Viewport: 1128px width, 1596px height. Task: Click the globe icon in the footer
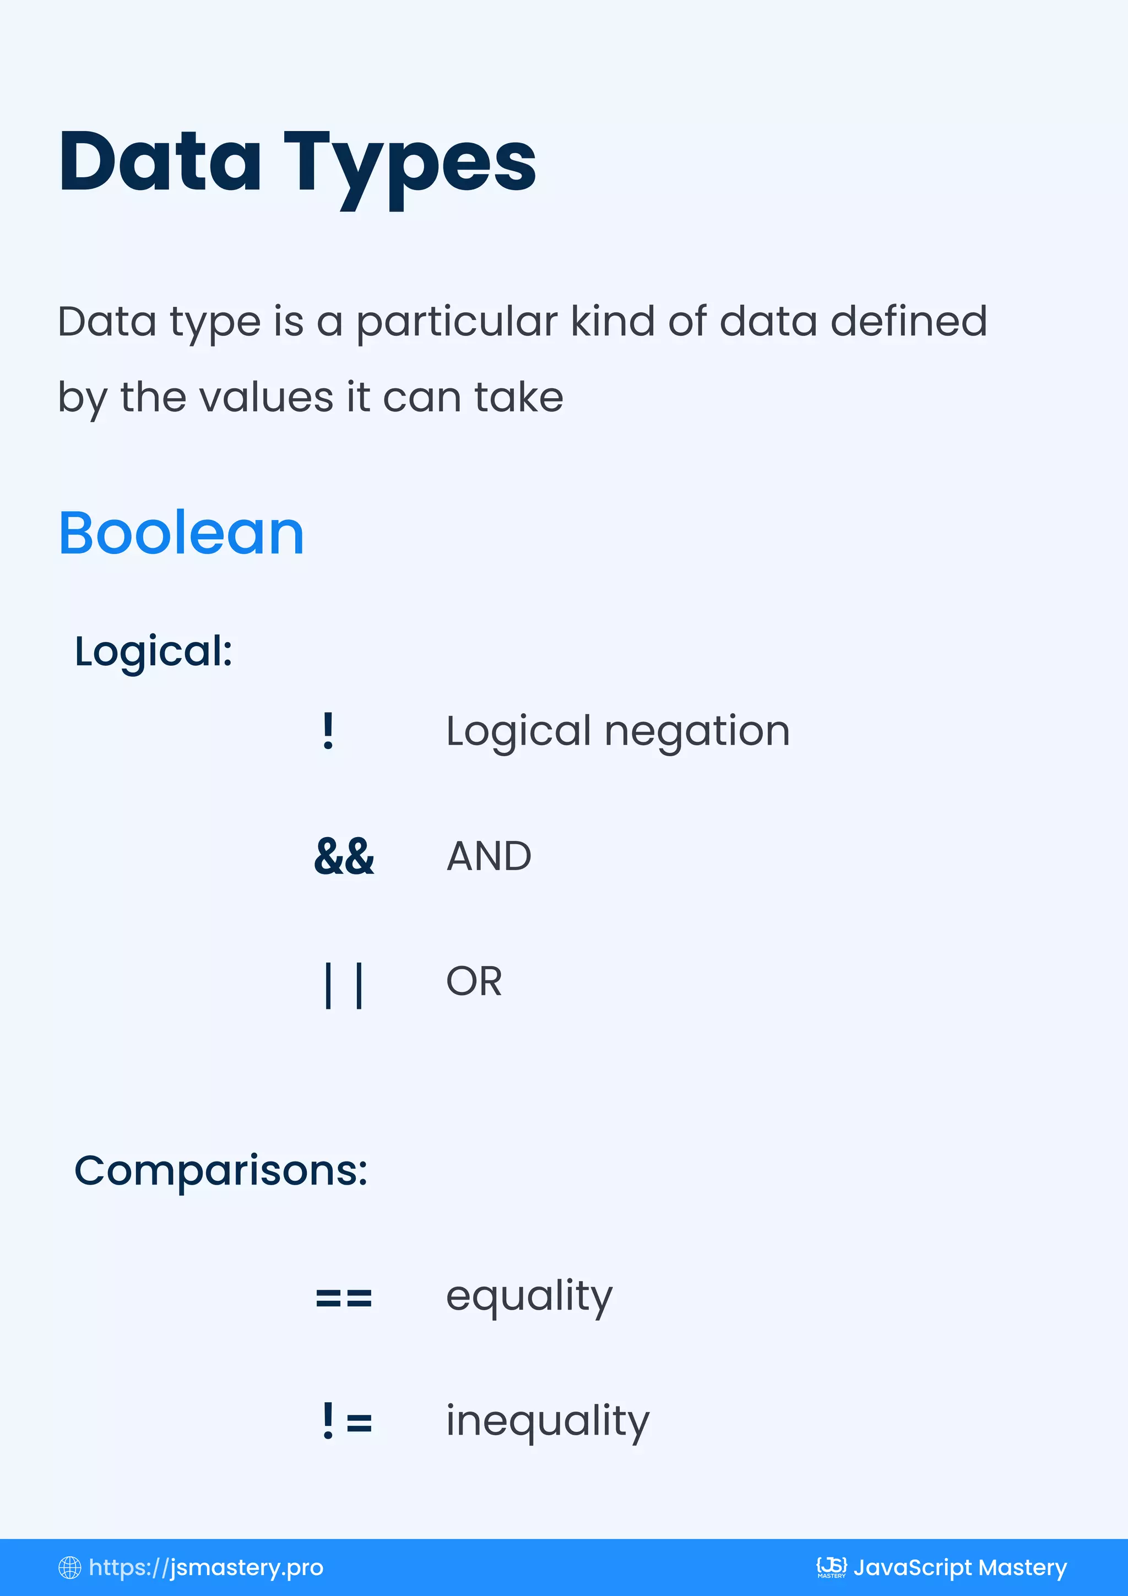click(69, 1567)
